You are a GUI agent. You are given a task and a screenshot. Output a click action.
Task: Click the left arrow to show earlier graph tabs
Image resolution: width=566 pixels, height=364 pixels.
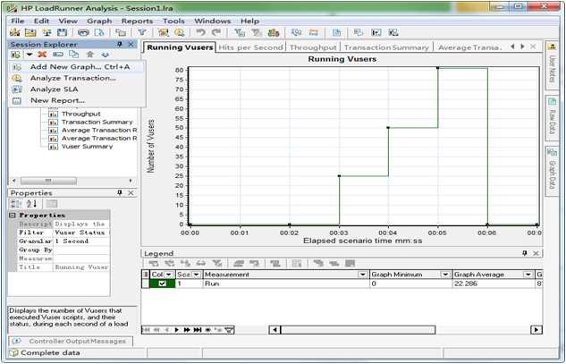[x=512, y=47]
